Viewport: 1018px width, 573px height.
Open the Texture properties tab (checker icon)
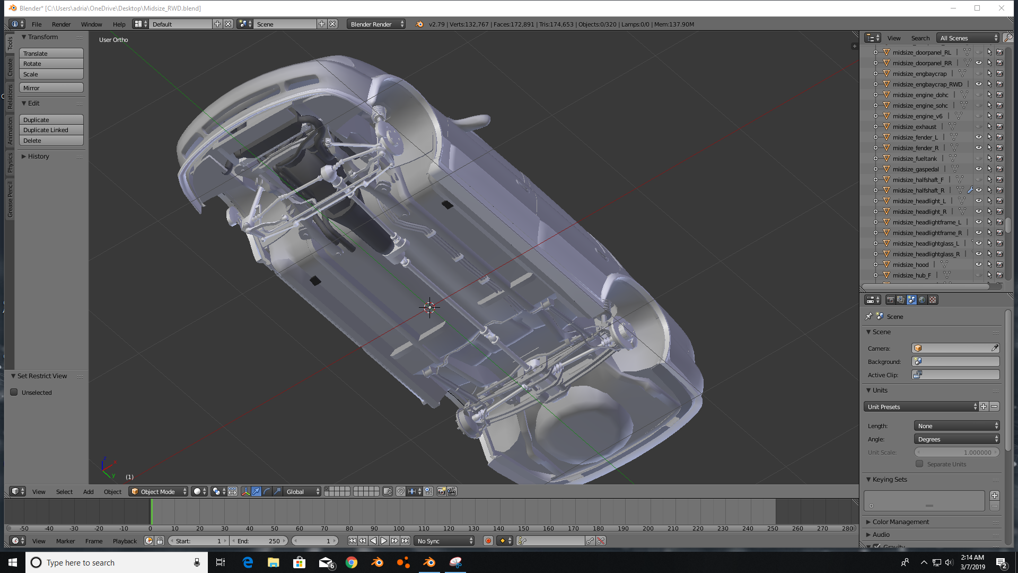pos(933,300)
